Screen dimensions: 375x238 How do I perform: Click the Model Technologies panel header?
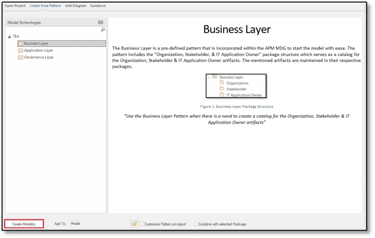point(56,22)
